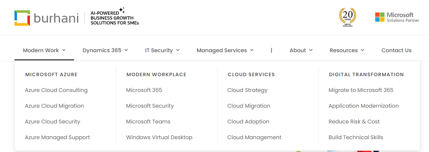Open Azure Cloud Consulting link

pos(56,90)
